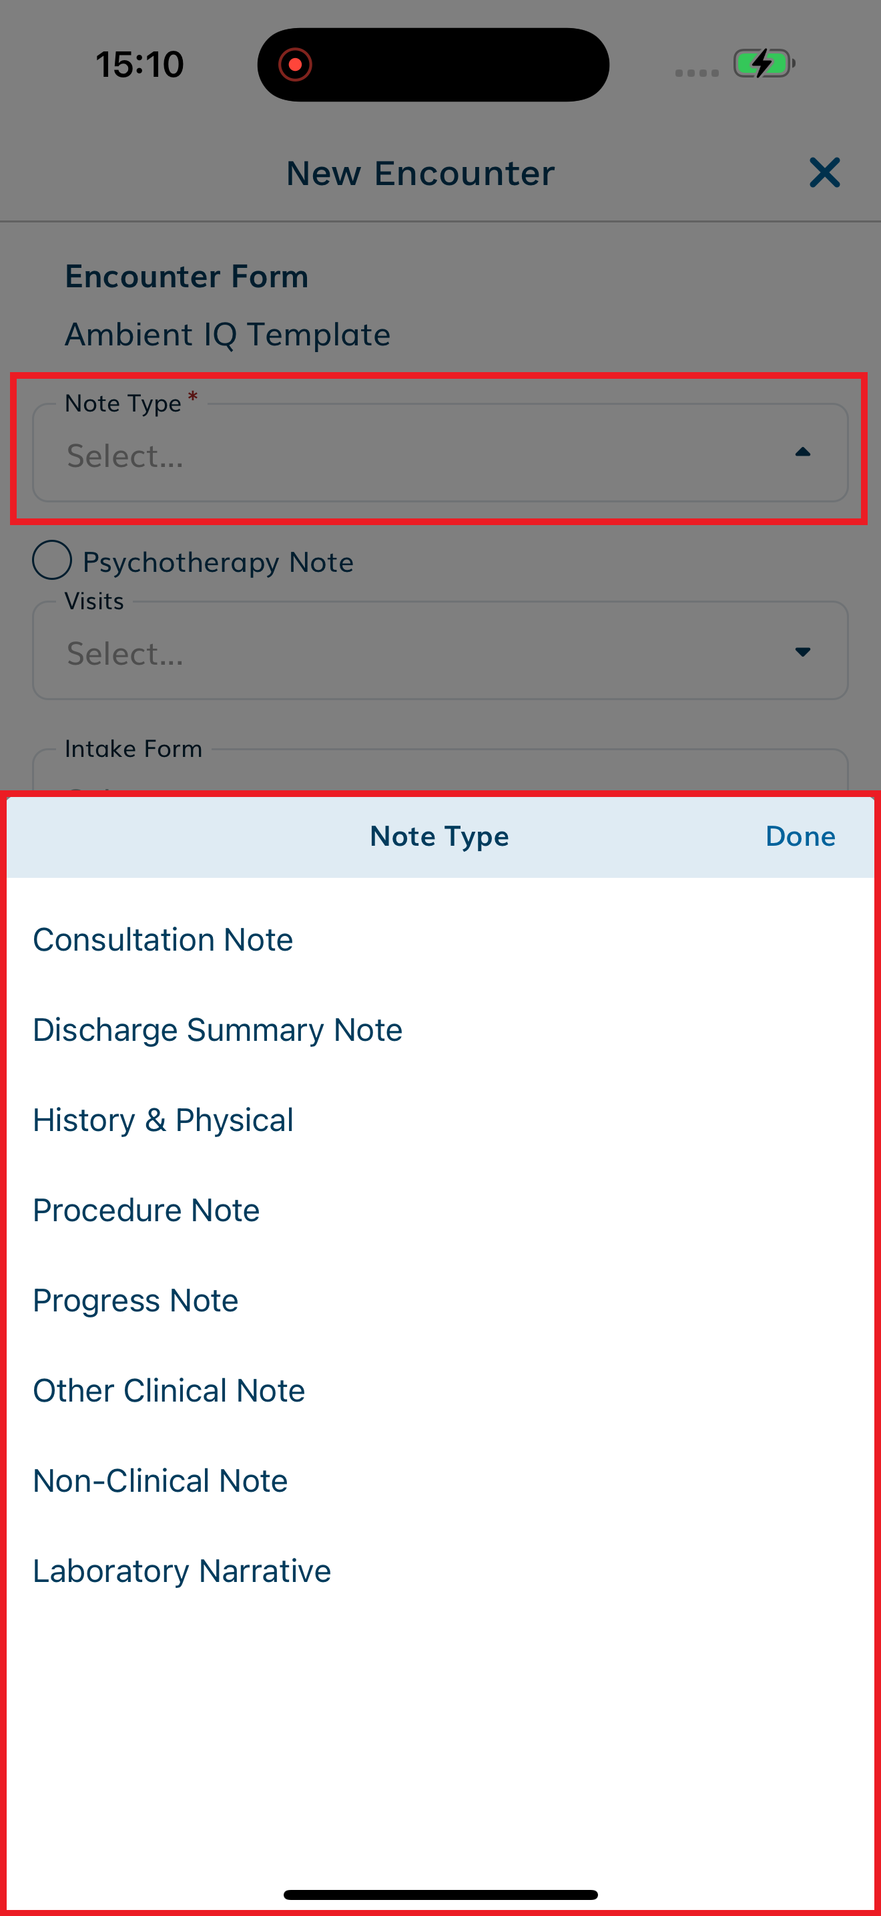
Task: Tap the home indicator bar
Action: click(441, 1895)
